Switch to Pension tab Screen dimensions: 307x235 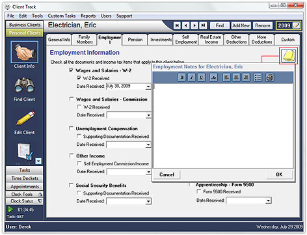[x=135, y=40]
